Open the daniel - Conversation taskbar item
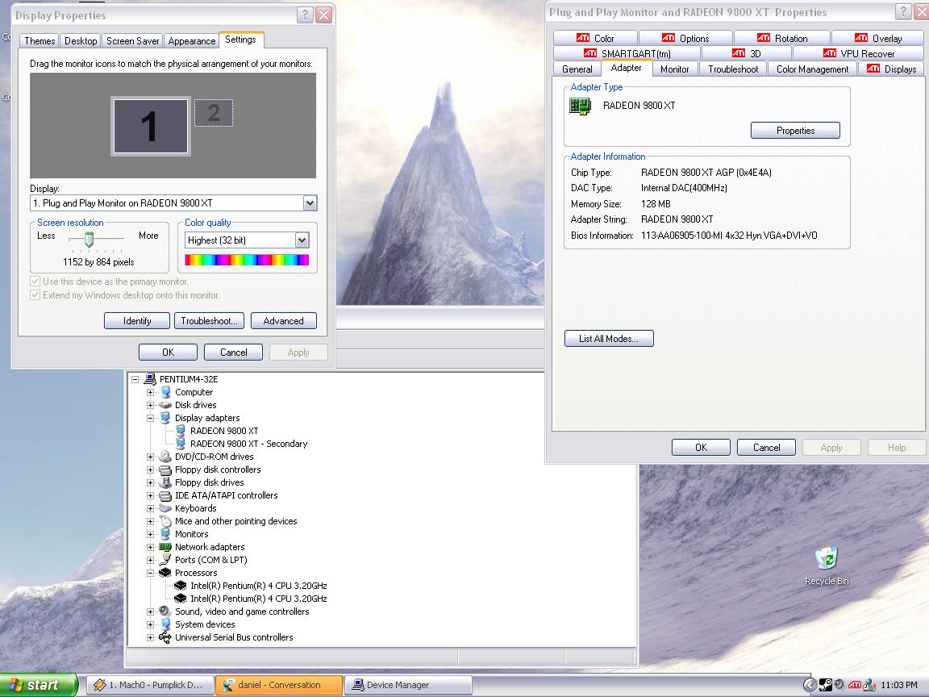 pos(278,685)
